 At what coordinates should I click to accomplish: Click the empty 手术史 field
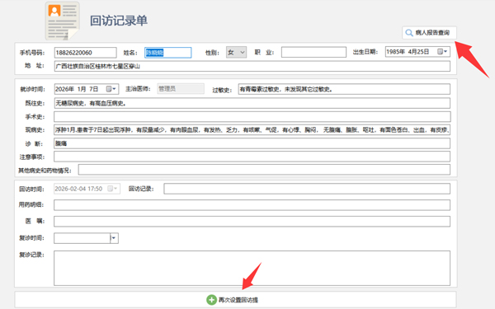point(252,117)
